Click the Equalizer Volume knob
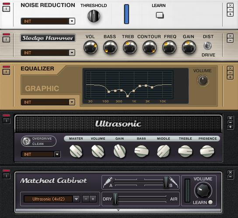The height and width of the screenshot is (218, 238). point(203,80)
